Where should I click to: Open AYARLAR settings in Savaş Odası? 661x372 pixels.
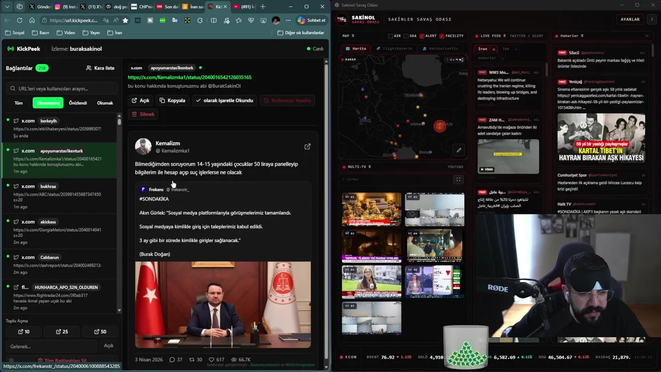point(630,19)
